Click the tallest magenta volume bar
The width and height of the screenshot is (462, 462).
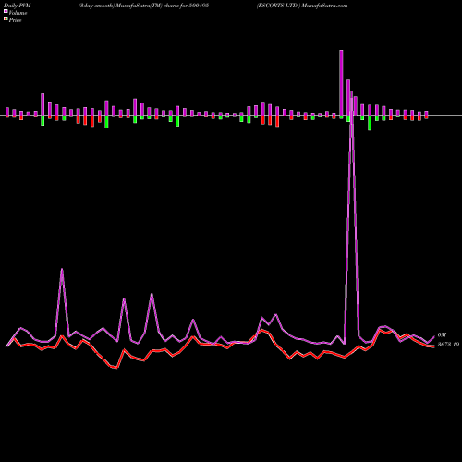pyautogui.click(x=341, y=82)
